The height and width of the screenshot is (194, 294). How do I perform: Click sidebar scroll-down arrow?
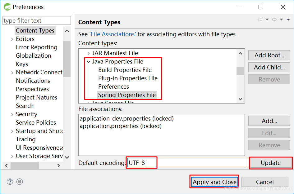pyautogui.click(x=67, y=157)
